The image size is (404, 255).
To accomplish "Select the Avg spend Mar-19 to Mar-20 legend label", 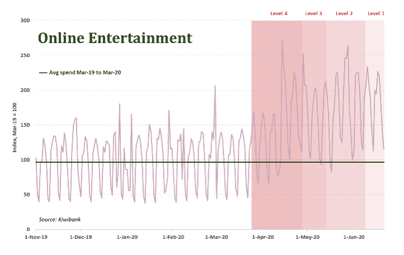I will pos(84,73).
